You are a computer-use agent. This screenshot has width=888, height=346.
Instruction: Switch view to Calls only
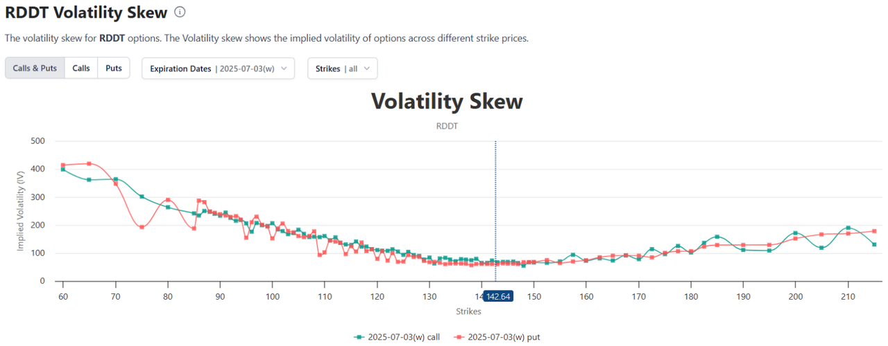point(81,69)
